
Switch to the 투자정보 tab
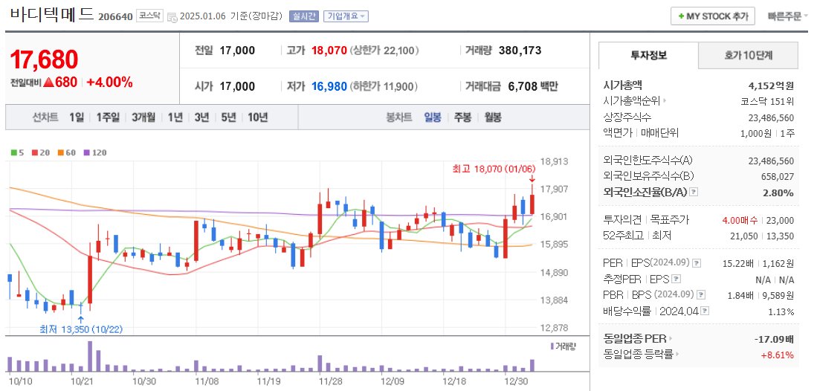[648, 55]
